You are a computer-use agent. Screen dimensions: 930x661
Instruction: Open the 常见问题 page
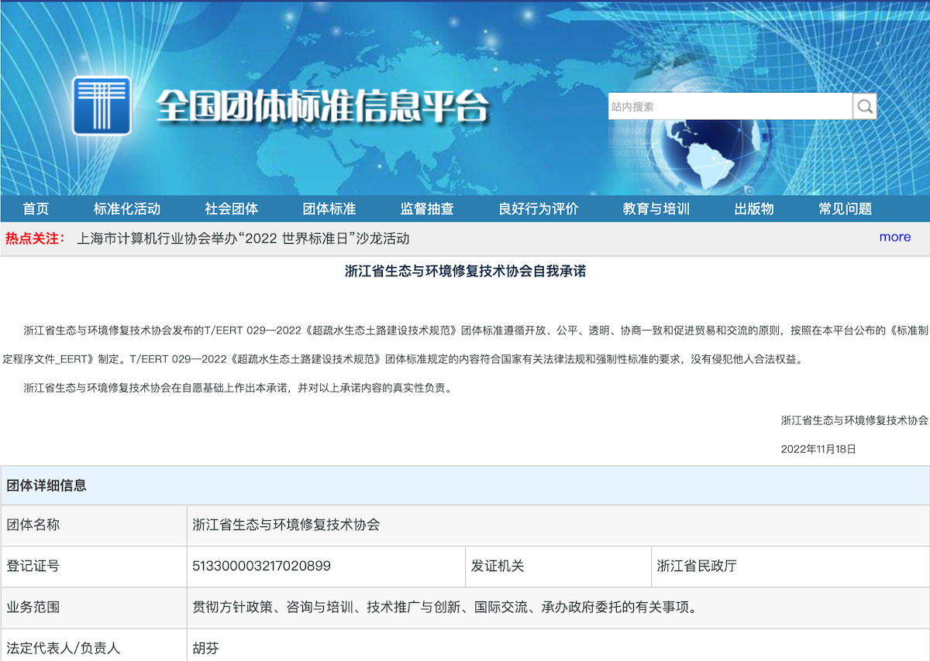tap(846, 209)
